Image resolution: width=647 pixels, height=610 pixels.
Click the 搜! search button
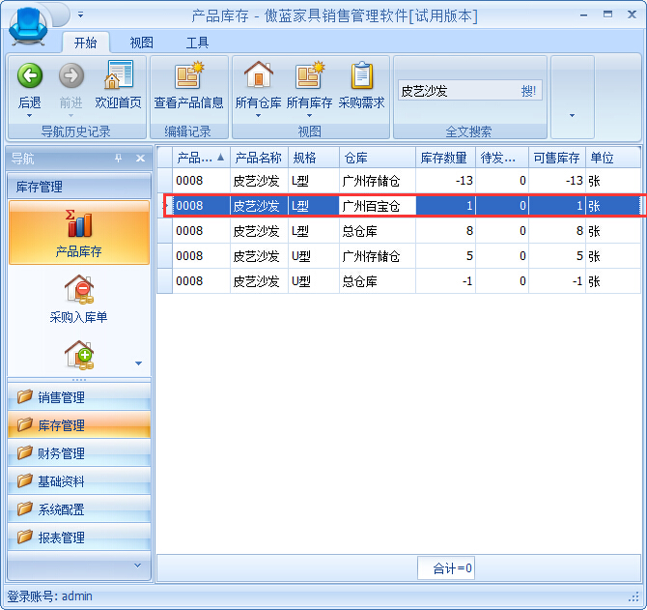pyautogui.click(x=529, y=91)
